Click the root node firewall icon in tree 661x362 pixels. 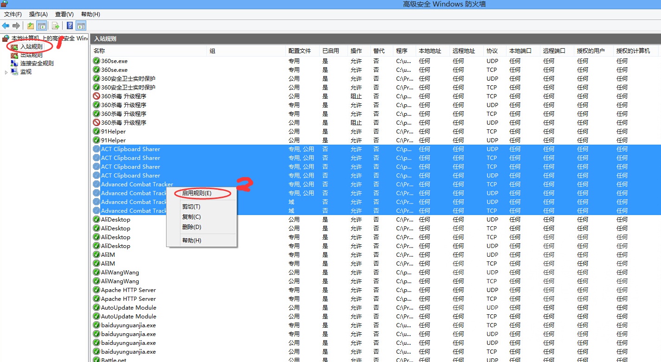pos(6,38)
